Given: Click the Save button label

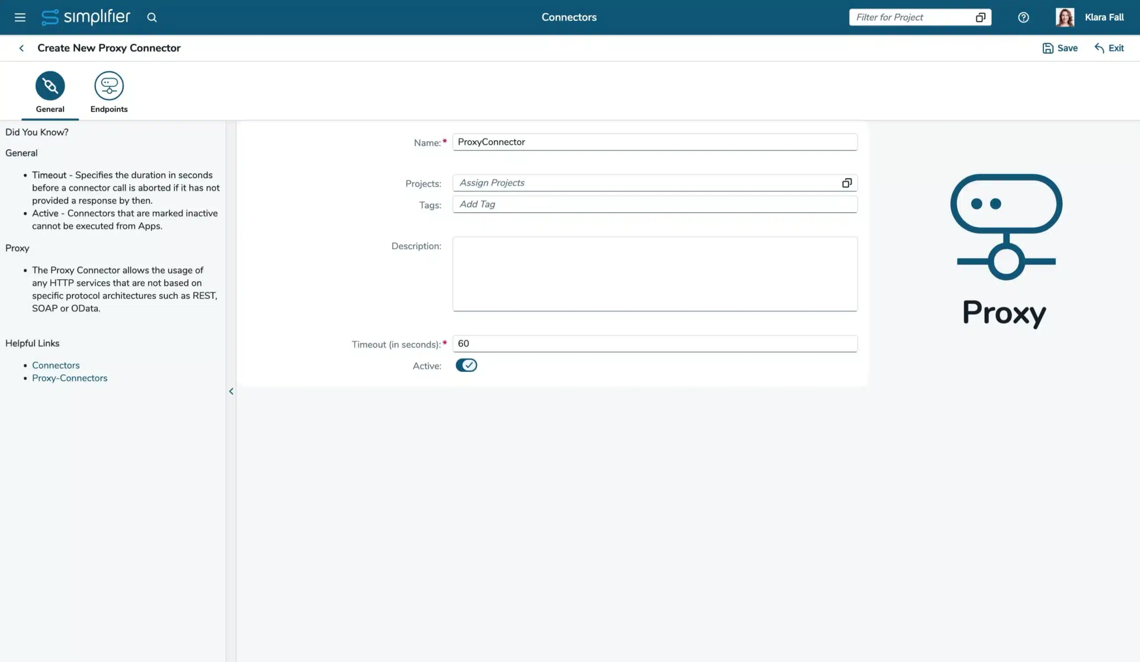Looking at the screenshot, I should coord(1067,48).
